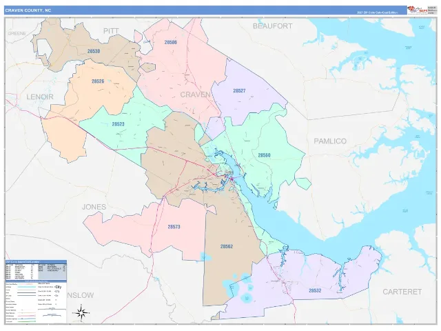Select ZIP code label 28573
This screenshot has height=331, width=441.
click(174, 227)
